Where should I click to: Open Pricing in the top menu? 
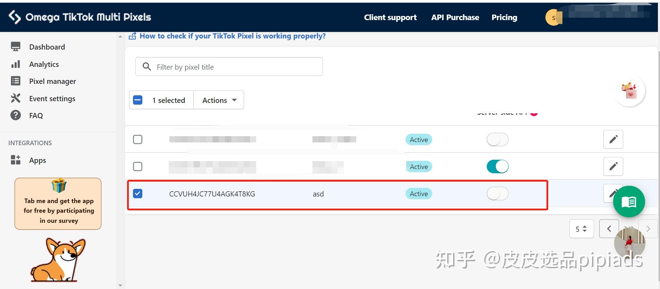504,17
